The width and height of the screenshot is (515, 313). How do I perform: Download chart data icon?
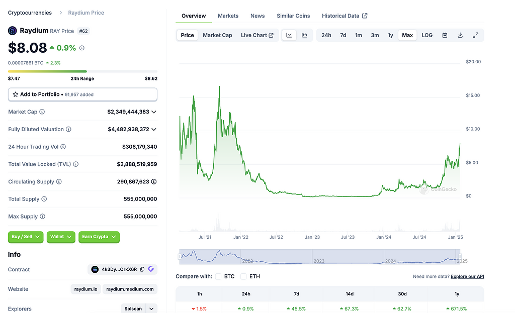pos(460,35)
